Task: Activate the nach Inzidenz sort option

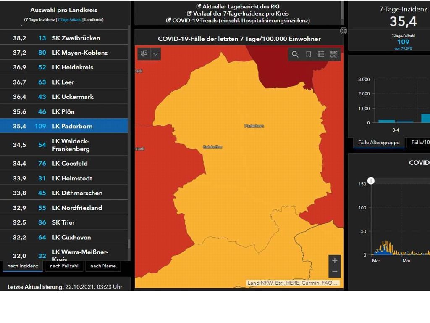Action: click(x=22, y=266)
